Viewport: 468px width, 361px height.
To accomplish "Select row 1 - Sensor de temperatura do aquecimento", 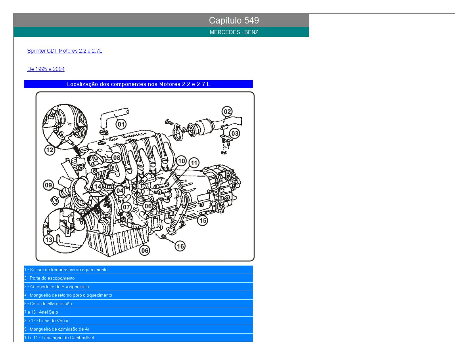I will [138, 270].
